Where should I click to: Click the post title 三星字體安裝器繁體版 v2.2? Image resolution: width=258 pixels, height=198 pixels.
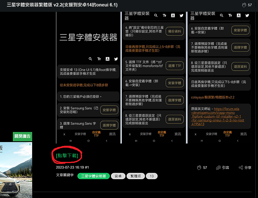62,5
